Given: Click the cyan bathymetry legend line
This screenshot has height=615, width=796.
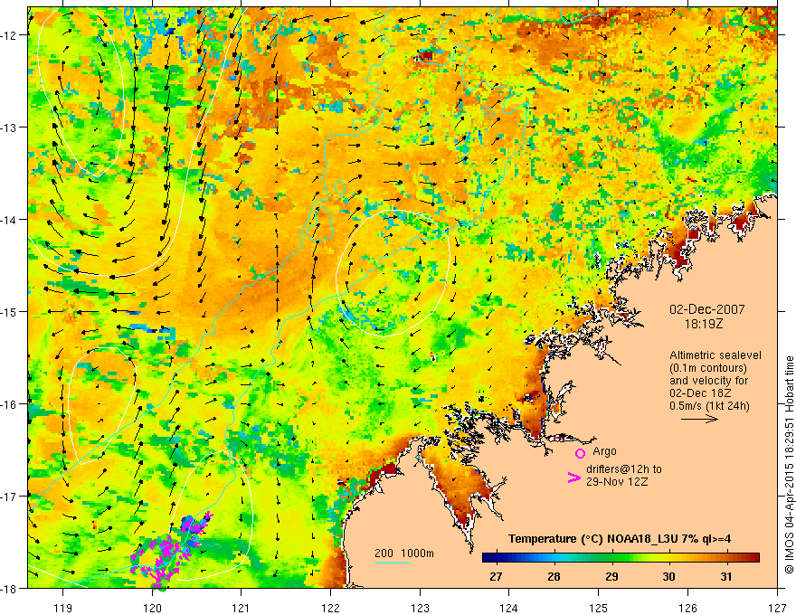Looking at the screenshot, I should click(393, 563).
